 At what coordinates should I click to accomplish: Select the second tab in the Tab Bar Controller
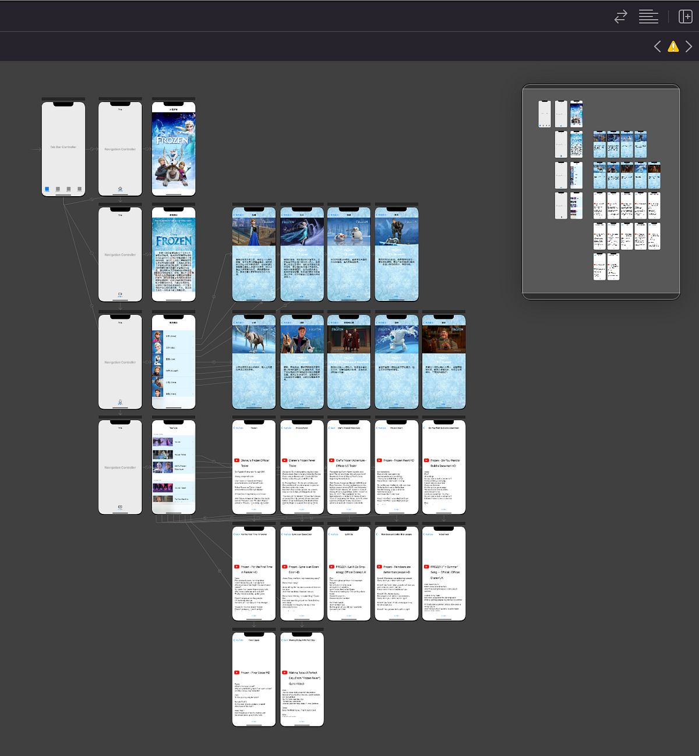[x=58, y=189]
